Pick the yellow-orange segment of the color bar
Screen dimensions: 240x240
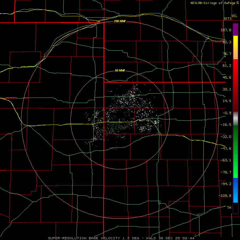[235, 47]
